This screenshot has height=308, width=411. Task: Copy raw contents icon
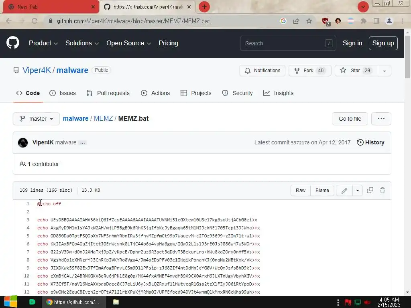(370, 190)
